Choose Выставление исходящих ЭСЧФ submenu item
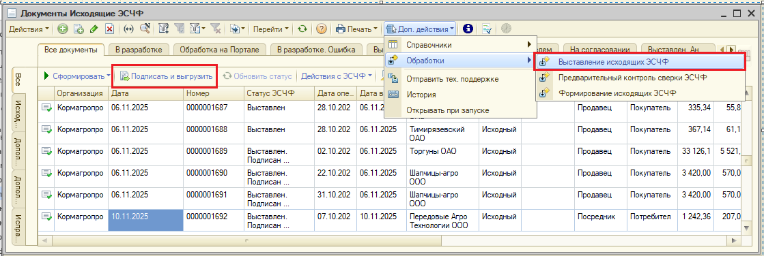The height and width of the screenshot is (256, 764). (x=640, y=62)
